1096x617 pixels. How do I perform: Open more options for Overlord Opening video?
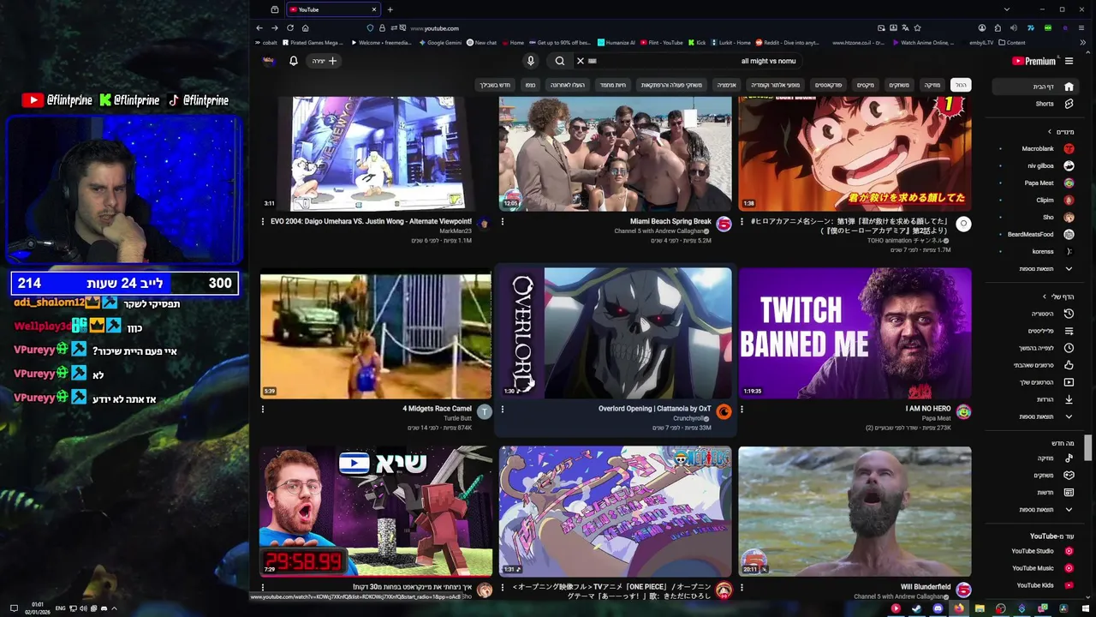503,410
